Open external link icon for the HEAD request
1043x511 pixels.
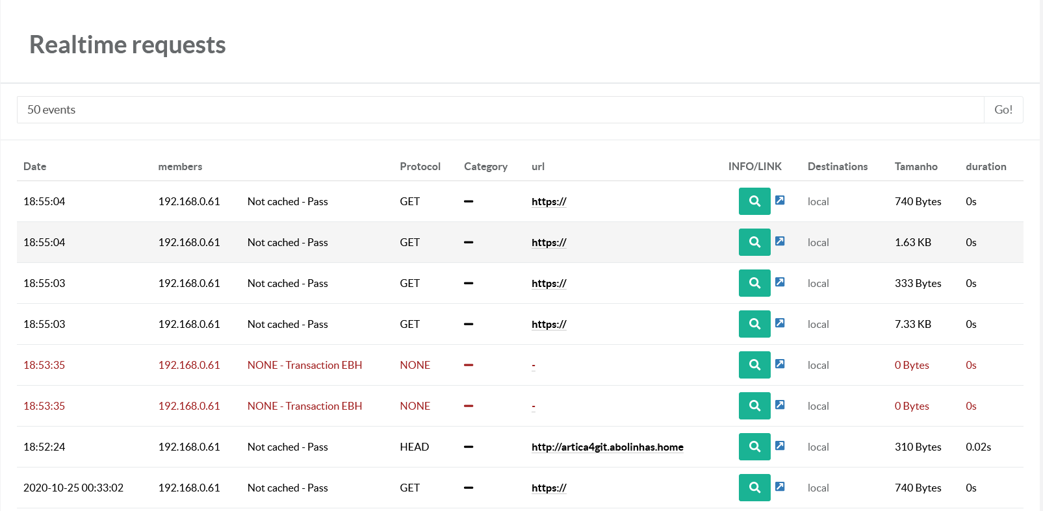(780, 445)
